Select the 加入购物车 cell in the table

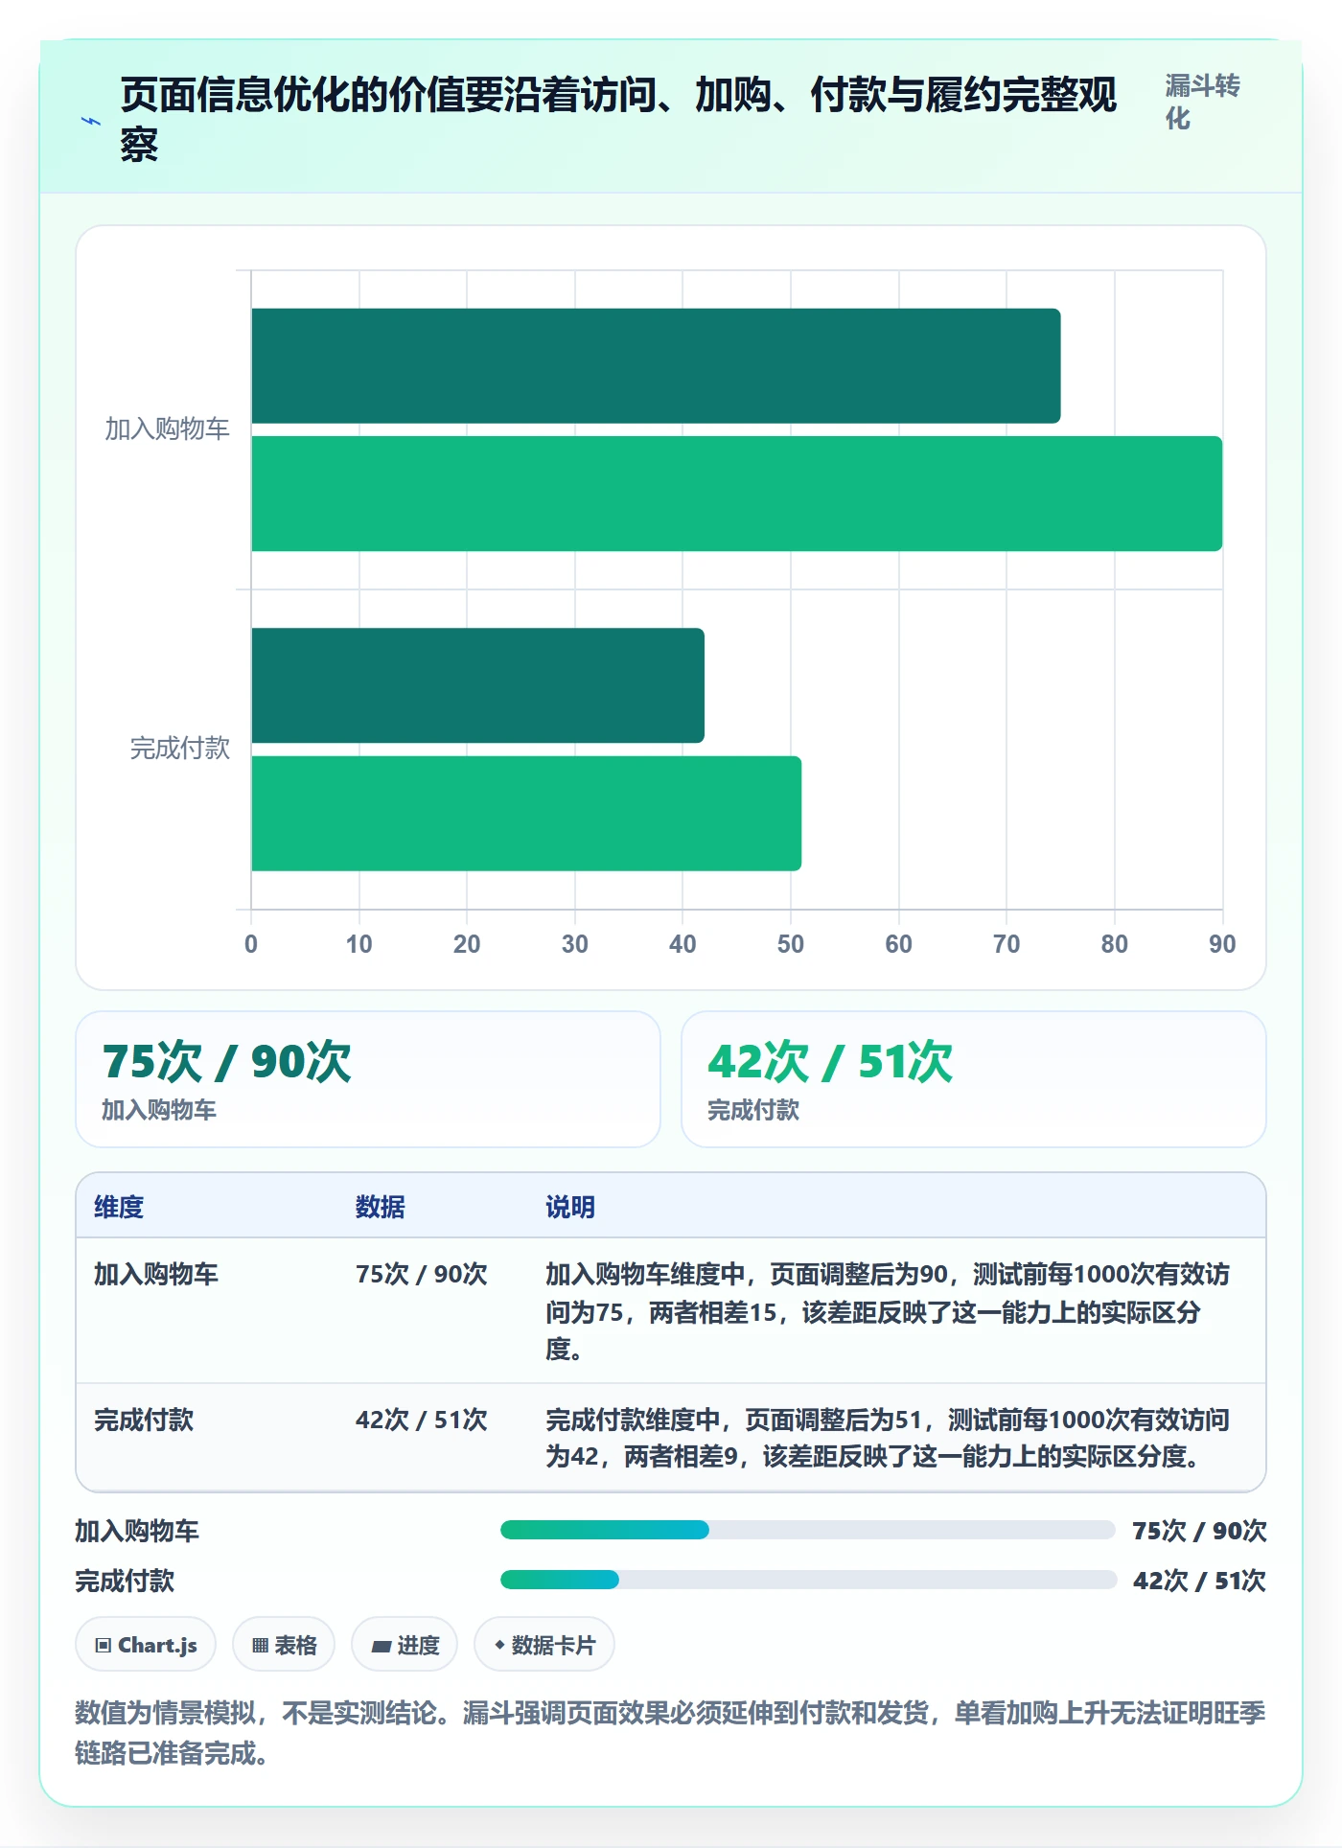tap(156, 1274)
